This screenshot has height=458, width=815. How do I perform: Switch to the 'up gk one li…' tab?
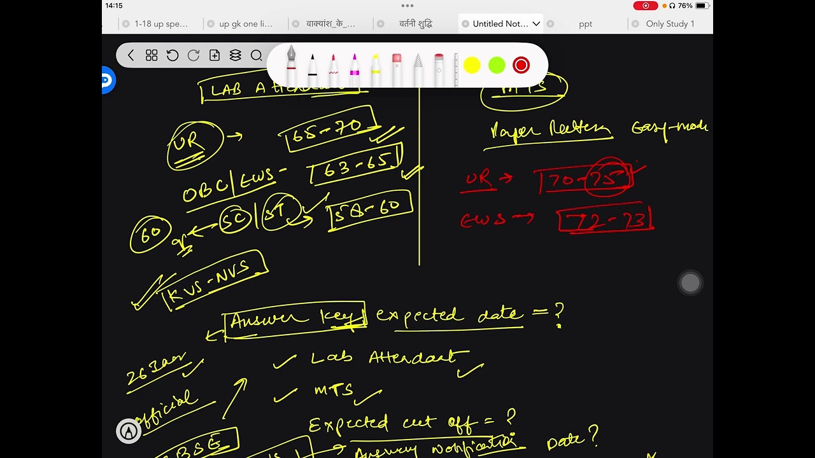point(246,24)
